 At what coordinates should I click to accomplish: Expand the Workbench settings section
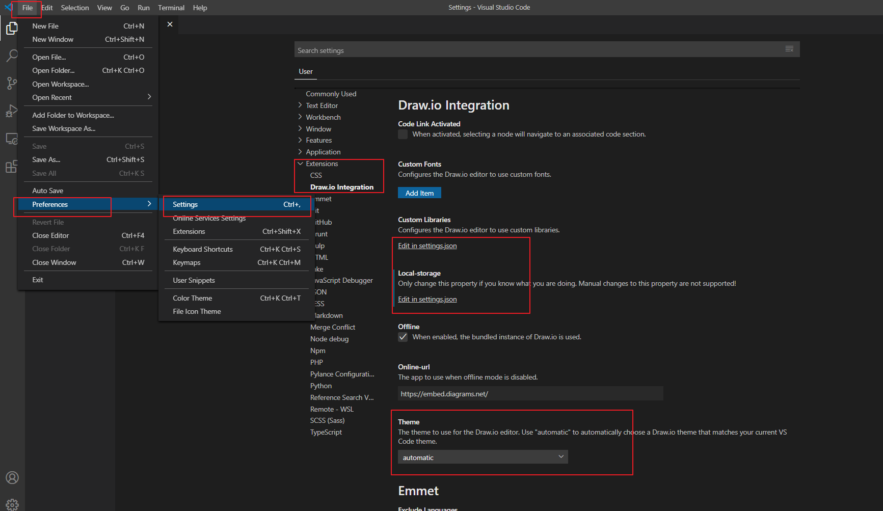click(x=300, y=117)
